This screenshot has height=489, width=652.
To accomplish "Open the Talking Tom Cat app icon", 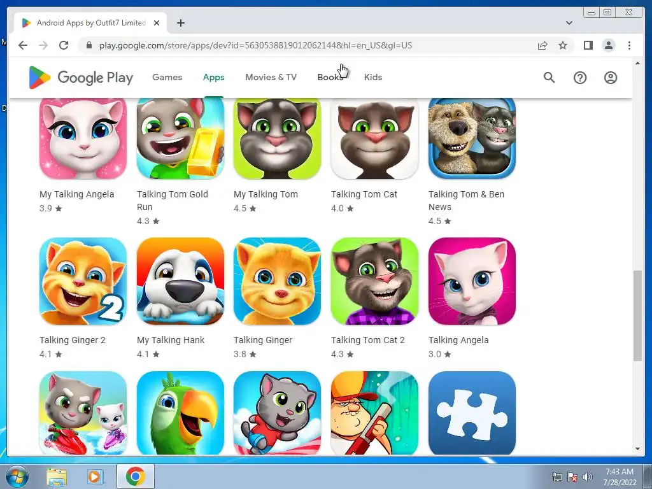I will point(374,138).
